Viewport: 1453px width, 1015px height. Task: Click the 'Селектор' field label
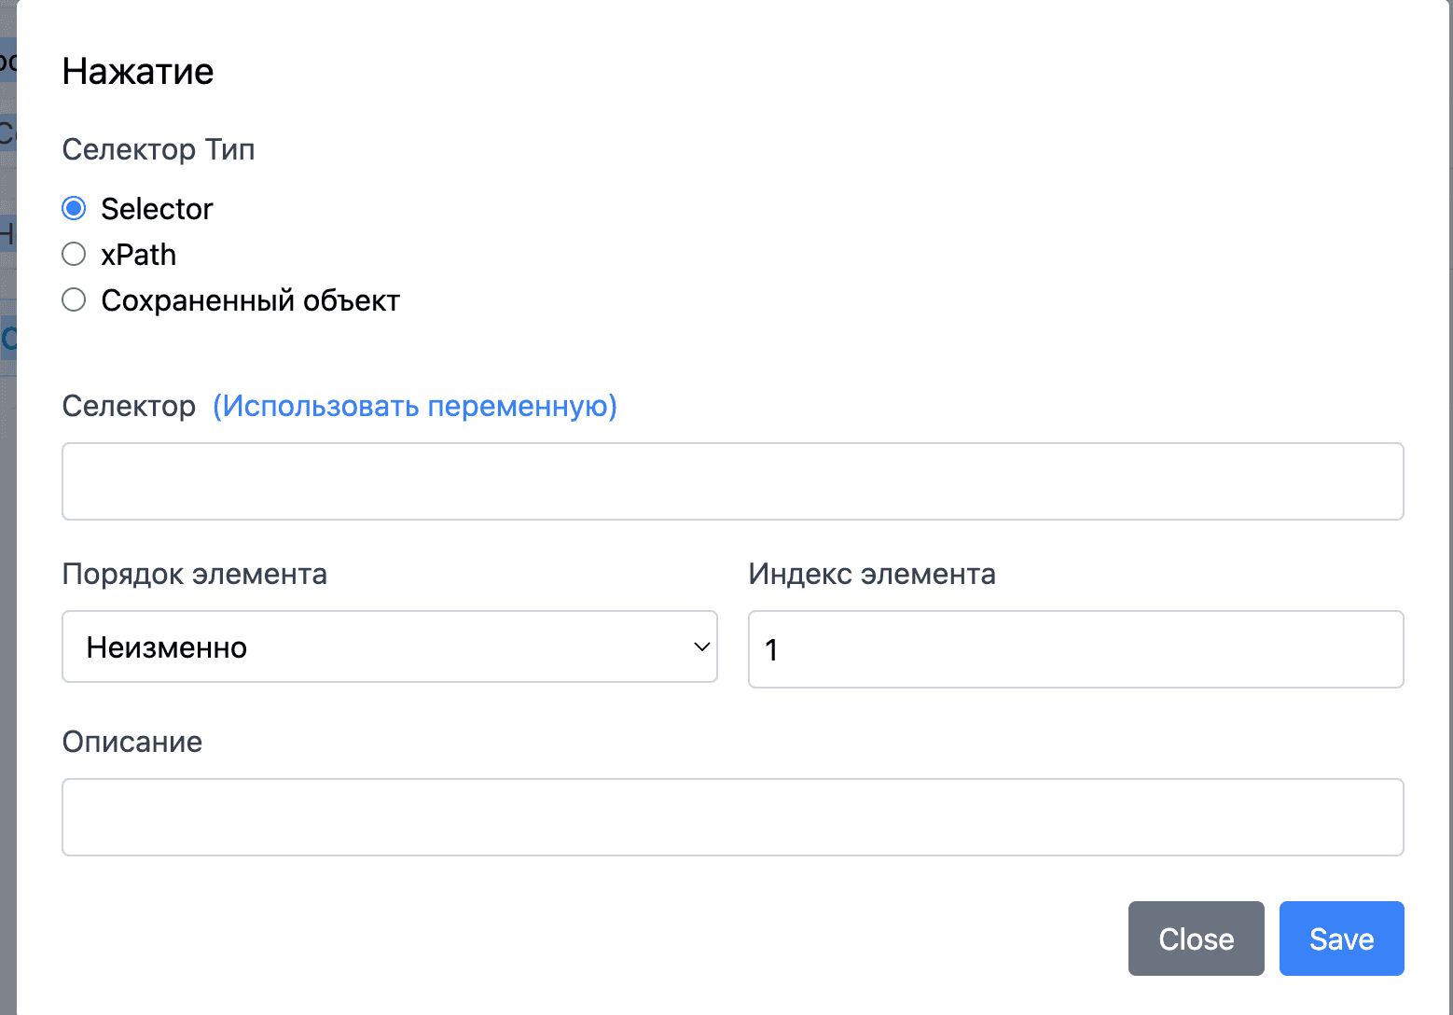tap(129, 406)
